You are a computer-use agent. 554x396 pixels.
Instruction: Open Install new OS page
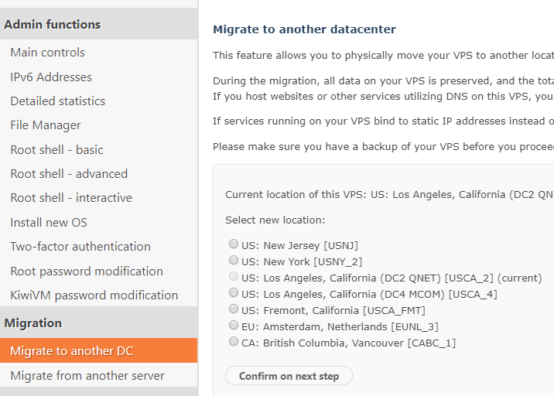click(49, 223)
